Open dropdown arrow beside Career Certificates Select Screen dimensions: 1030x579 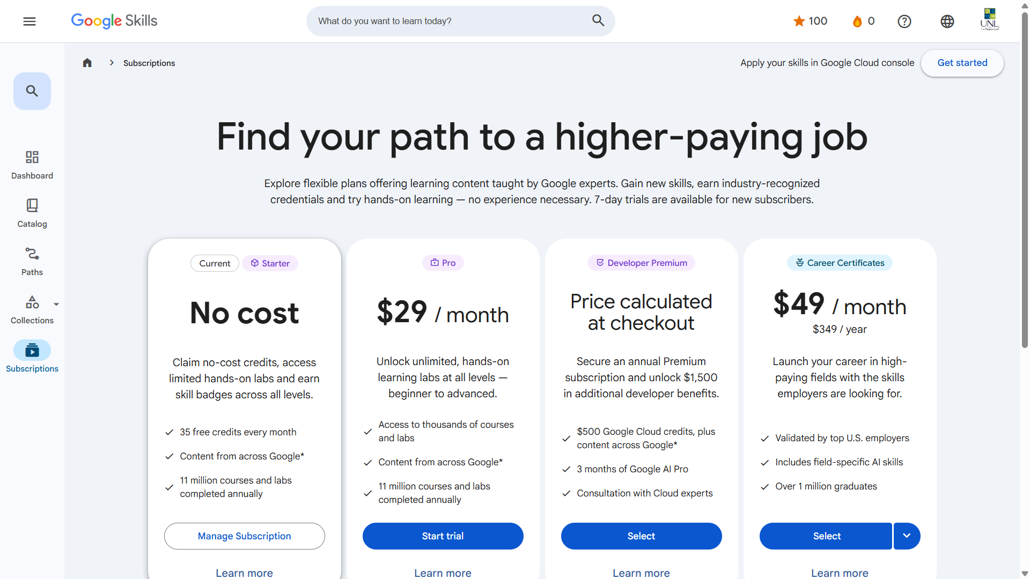[907, 536]
